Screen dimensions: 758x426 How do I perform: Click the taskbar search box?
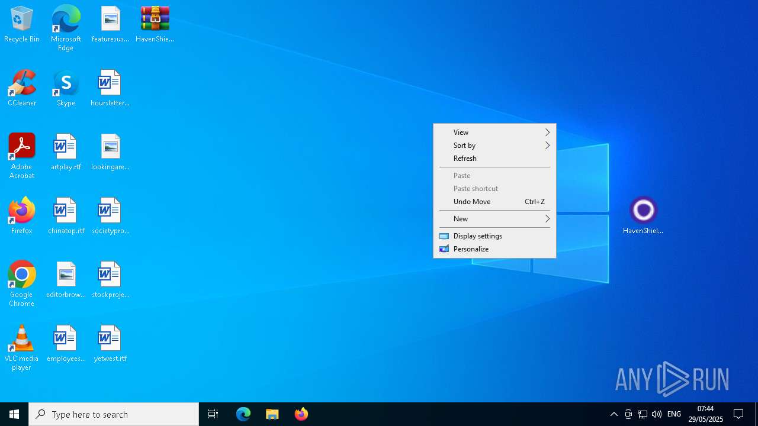click(x=114, y=414)
